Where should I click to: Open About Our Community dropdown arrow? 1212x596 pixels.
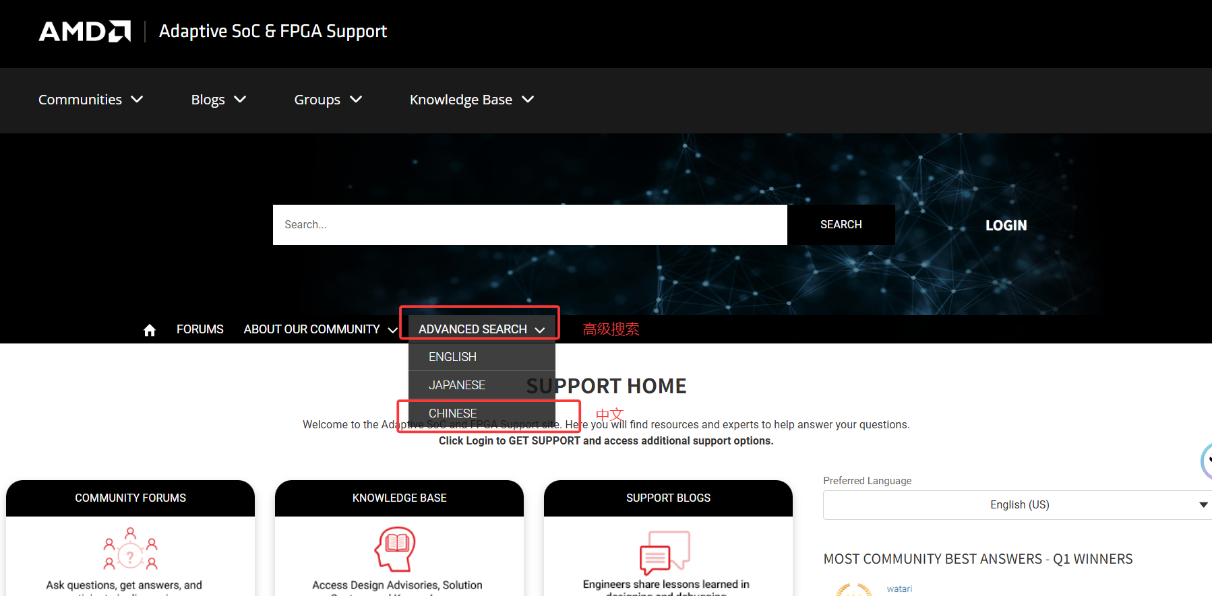392,330
